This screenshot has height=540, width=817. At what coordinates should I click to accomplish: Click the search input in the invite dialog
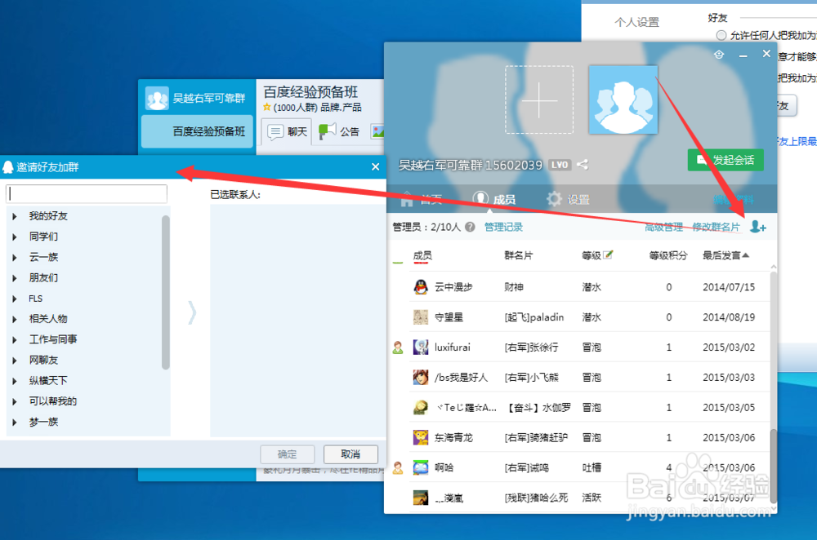[x=86, y=194]
